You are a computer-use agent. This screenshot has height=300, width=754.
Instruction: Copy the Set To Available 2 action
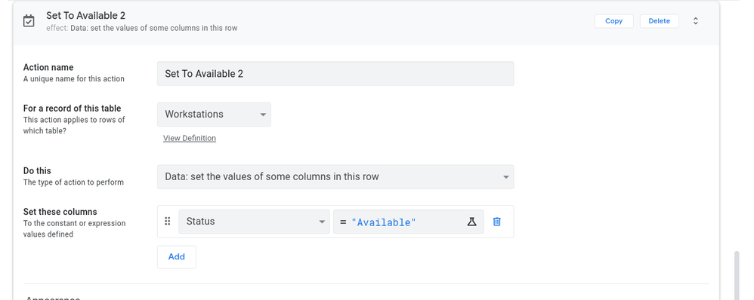pyautogui.click(x=613, y=21)
